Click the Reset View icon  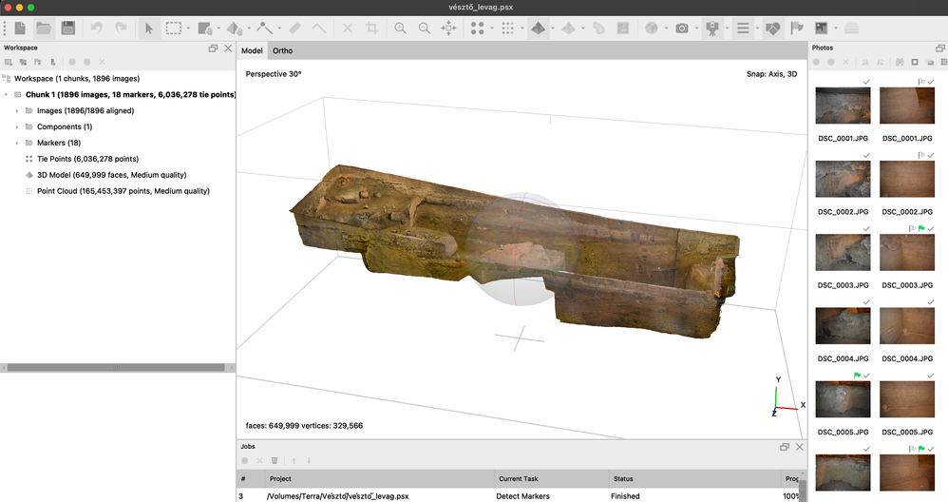tap(448, 29)
